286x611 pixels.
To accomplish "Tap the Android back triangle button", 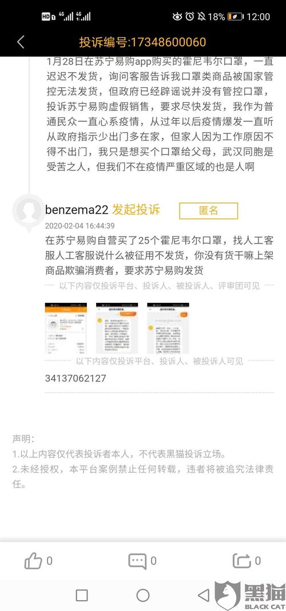I will click(x=204, y=596).
